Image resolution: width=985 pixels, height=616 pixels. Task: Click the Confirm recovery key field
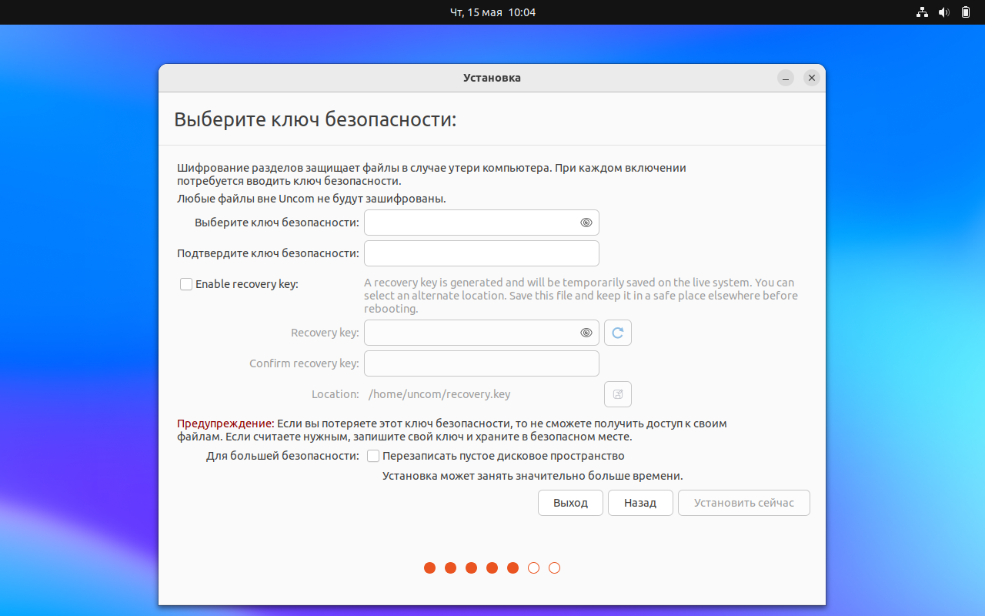pyautogui.click(x=482, y=363)
